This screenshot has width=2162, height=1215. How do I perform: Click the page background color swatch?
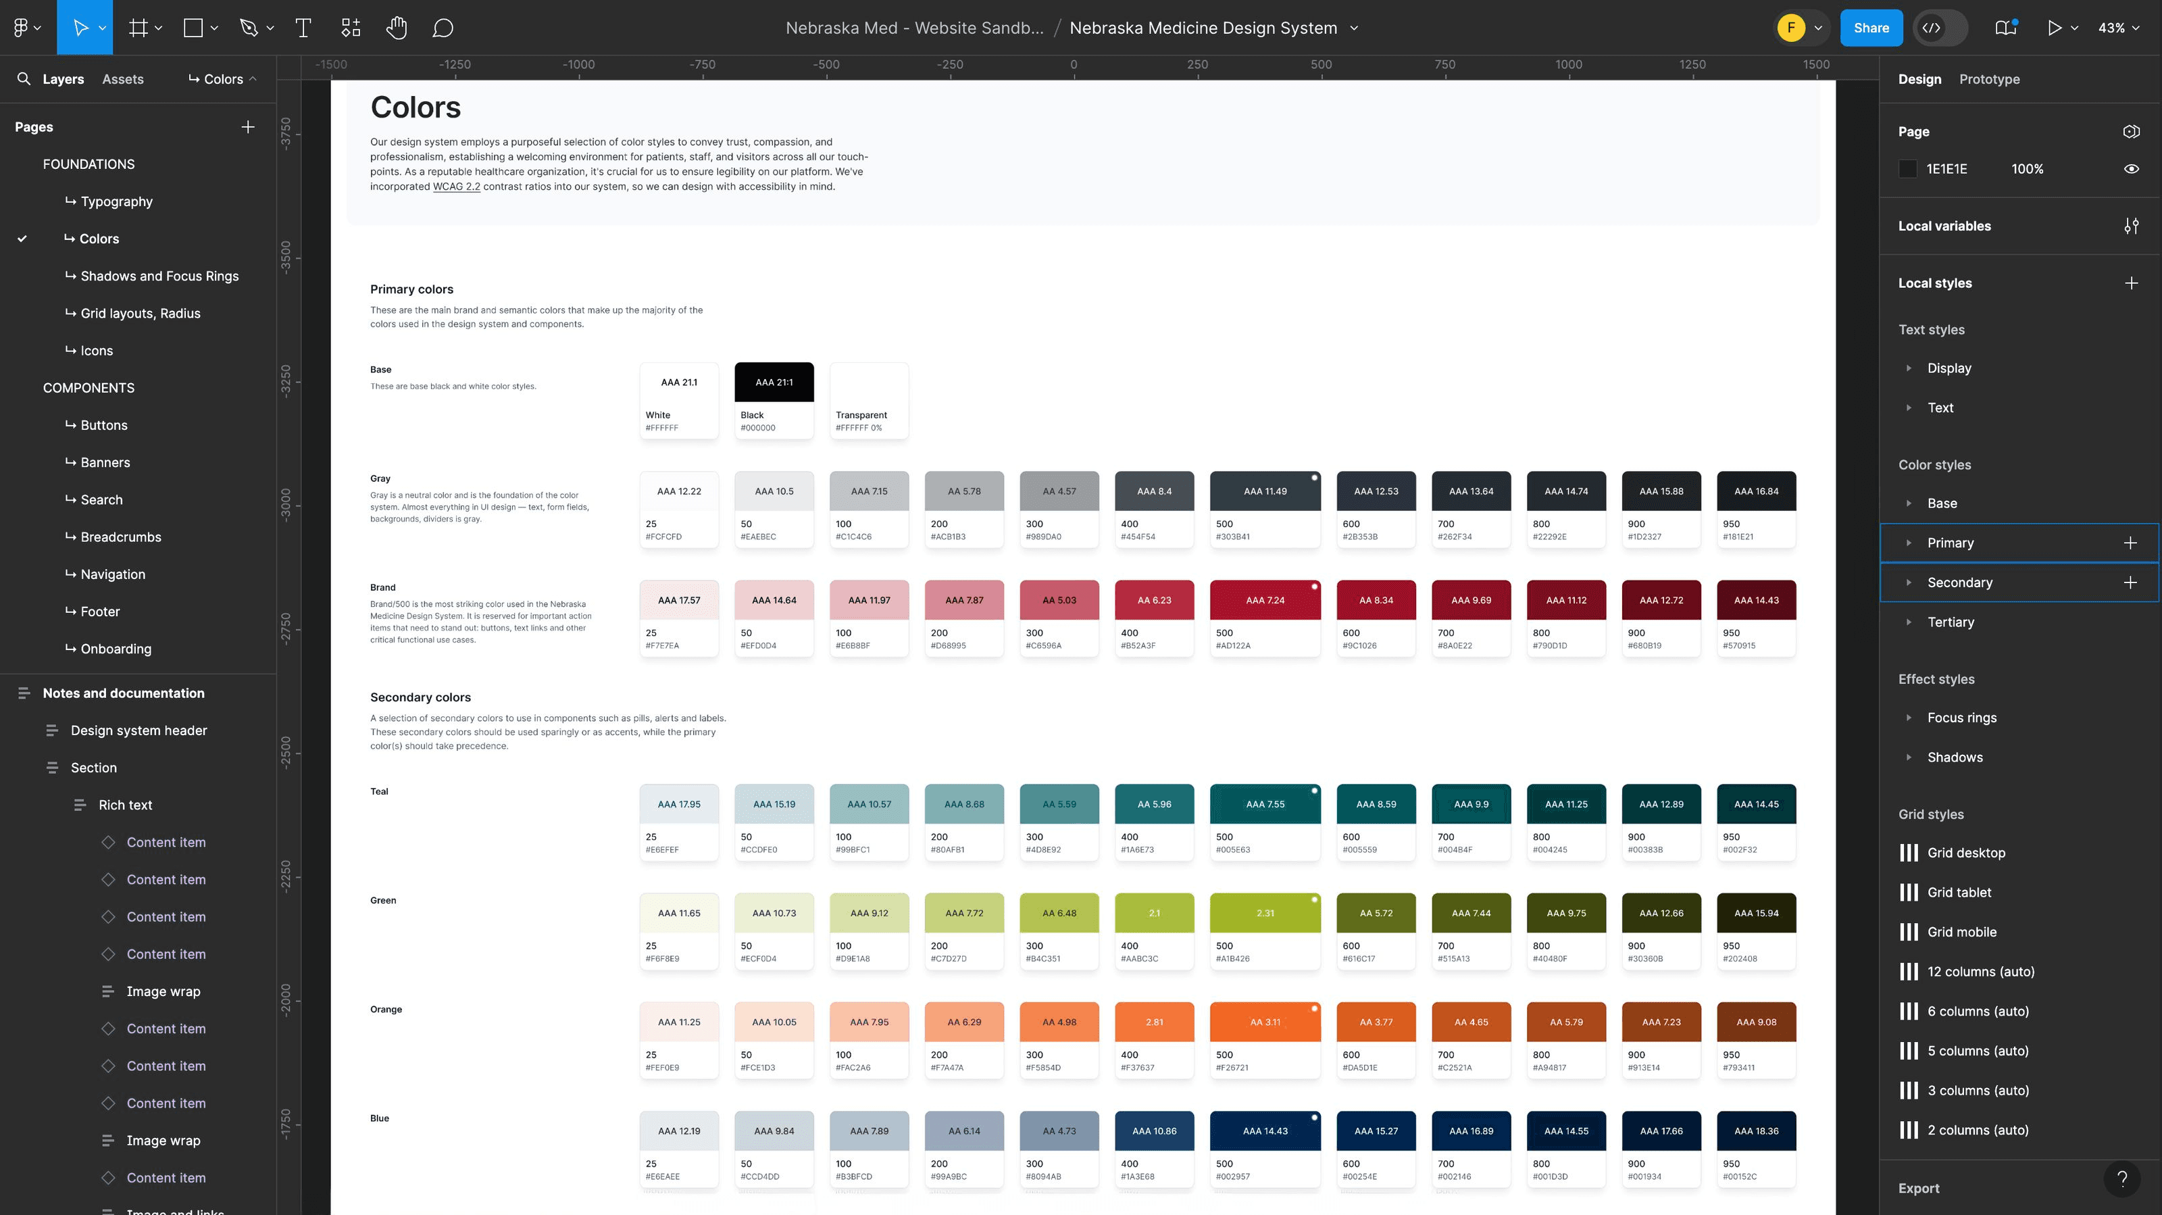tap(1908, 169)
